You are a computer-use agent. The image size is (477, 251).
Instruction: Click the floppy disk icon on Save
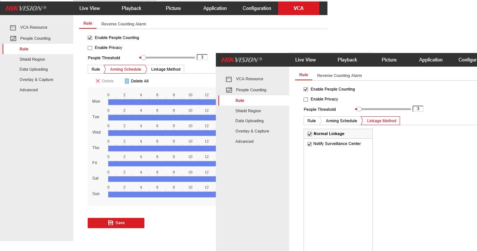pyautogui.click(x=111, y=223)
